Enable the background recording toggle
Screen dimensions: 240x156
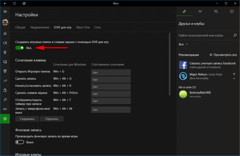(x=19, y=142)
